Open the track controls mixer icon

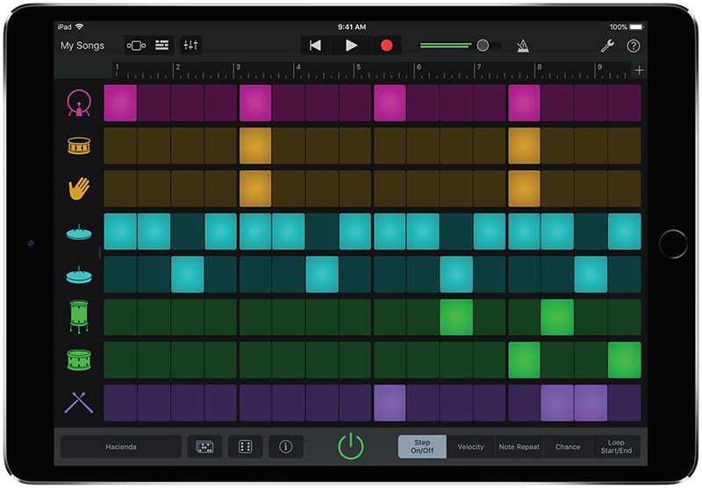pos(190,46)
